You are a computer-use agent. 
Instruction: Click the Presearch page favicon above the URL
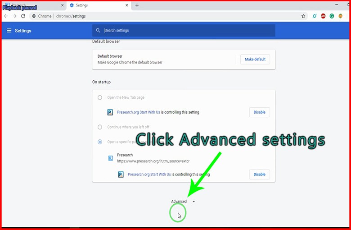point(111,158)
